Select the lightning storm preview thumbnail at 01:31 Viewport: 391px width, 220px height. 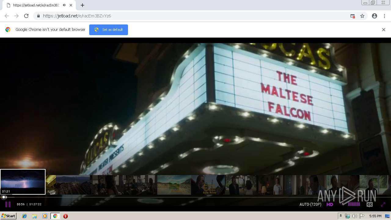[x=23, y=182]
